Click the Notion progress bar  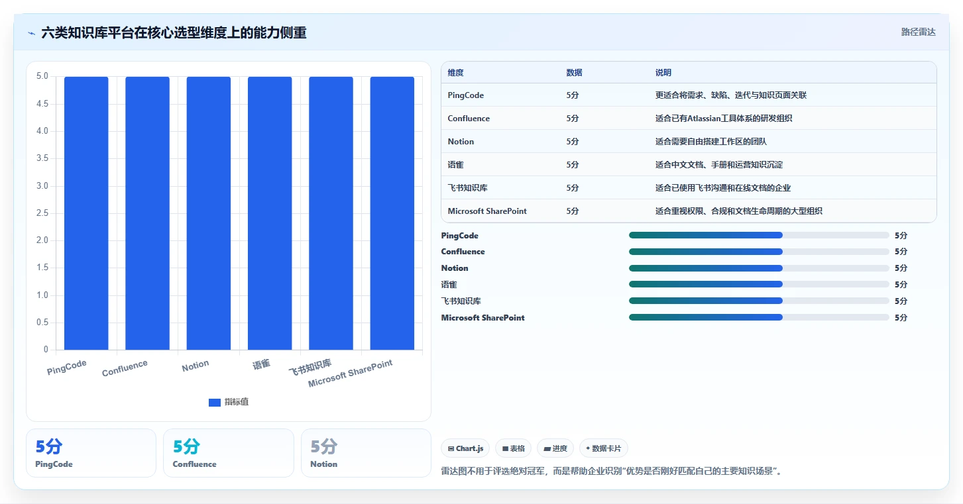pyautogui.click(x=759, y=268)
